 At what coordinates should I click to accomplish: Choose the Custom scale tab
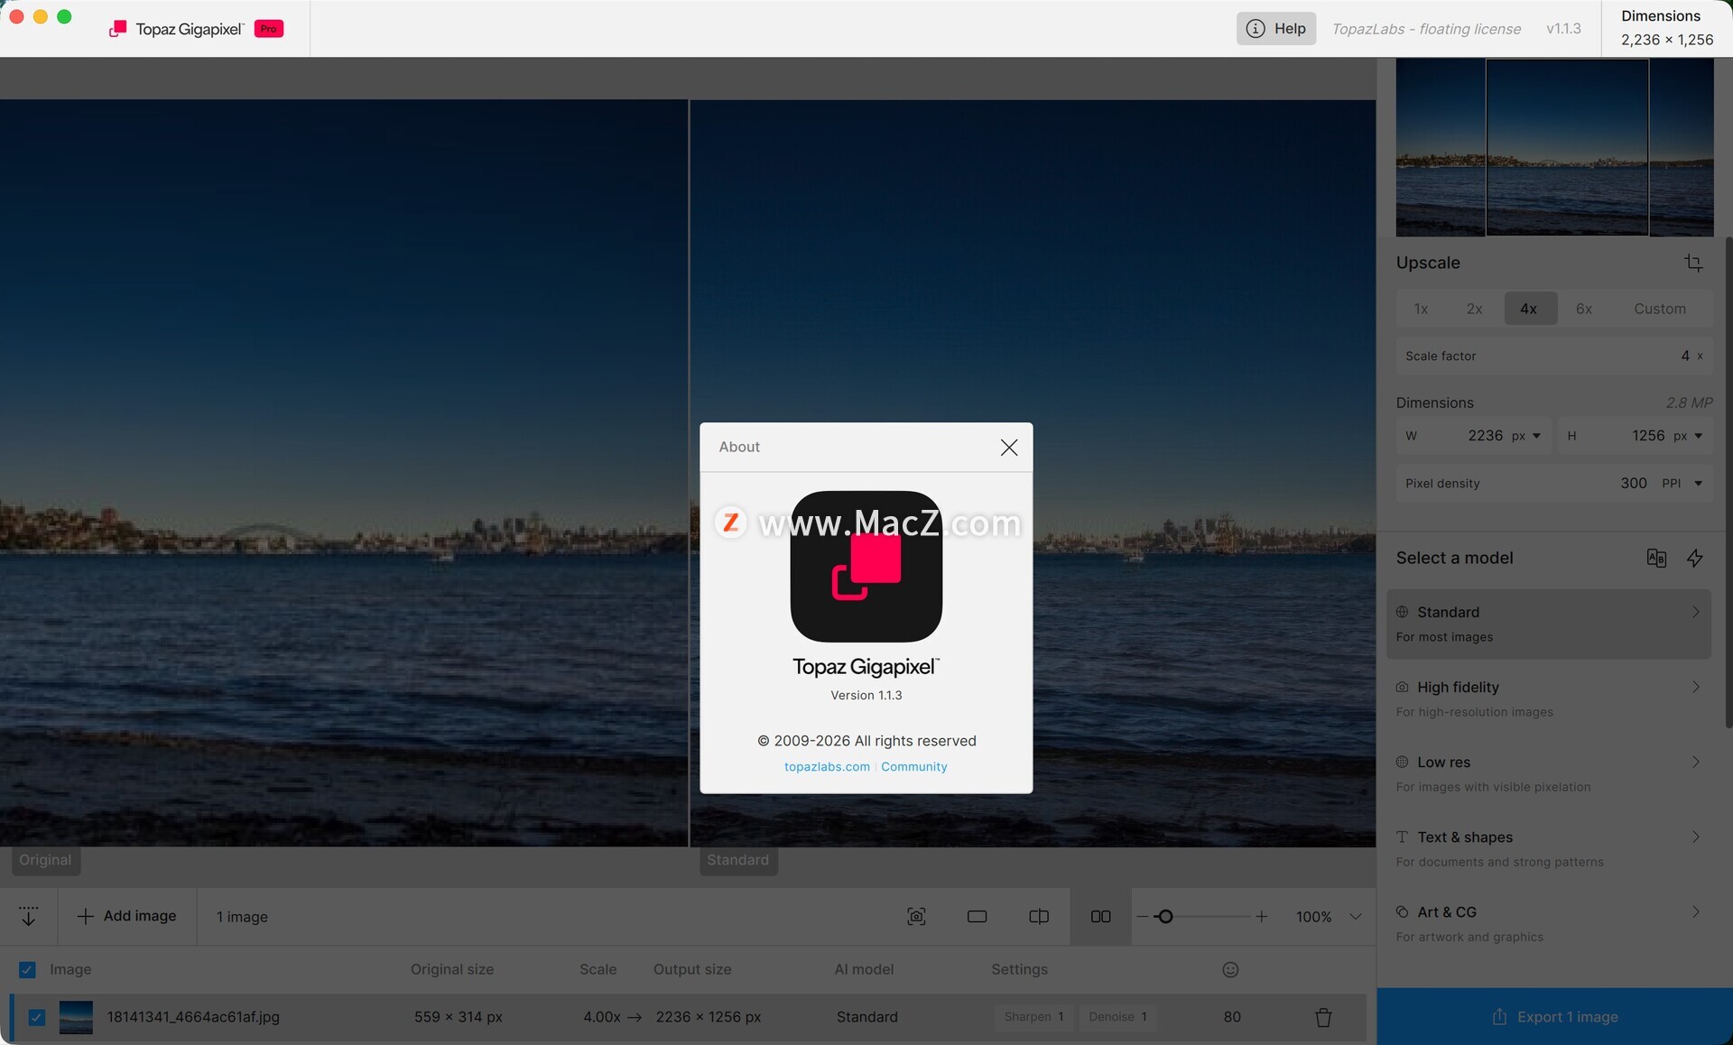(1659, 309)
